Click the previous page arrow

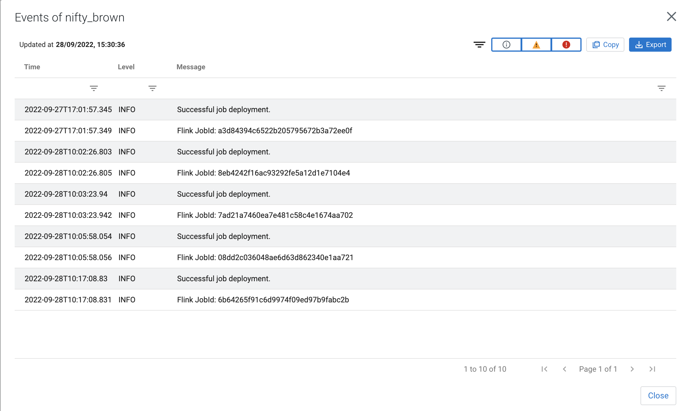[565, 369]
